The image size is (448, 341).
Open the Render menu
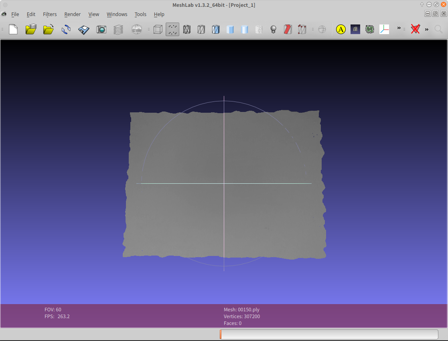(72, 14)
